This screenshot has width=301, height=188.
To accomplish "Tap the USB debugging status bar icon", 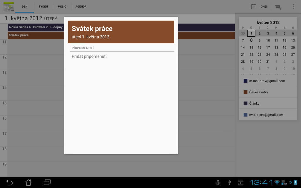I will pyautogui.click(x=230, y=182).
